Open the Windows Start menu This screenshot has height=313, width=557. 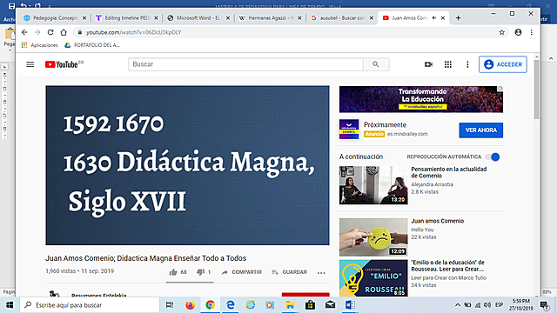tap(10, 305)
